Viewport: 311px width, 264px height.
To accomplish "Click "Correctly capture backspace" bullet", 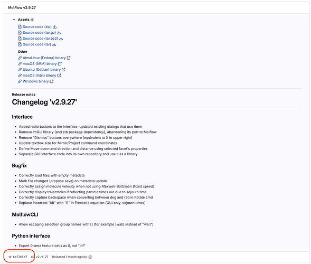I will click(x=86, y=197).
